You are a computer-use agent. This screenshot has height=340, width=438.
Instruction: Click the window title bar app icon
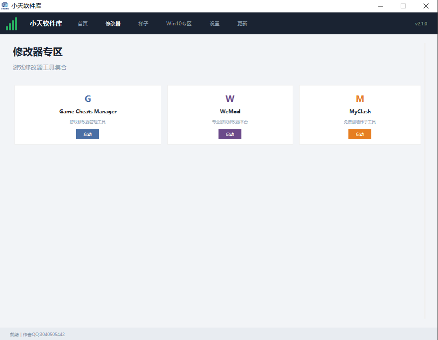point(5,6)
